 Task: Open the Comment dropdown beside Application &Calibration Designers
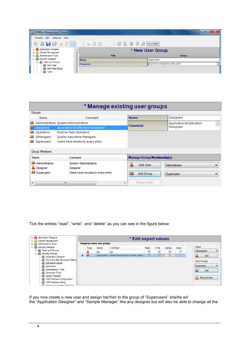pos(218,124)
